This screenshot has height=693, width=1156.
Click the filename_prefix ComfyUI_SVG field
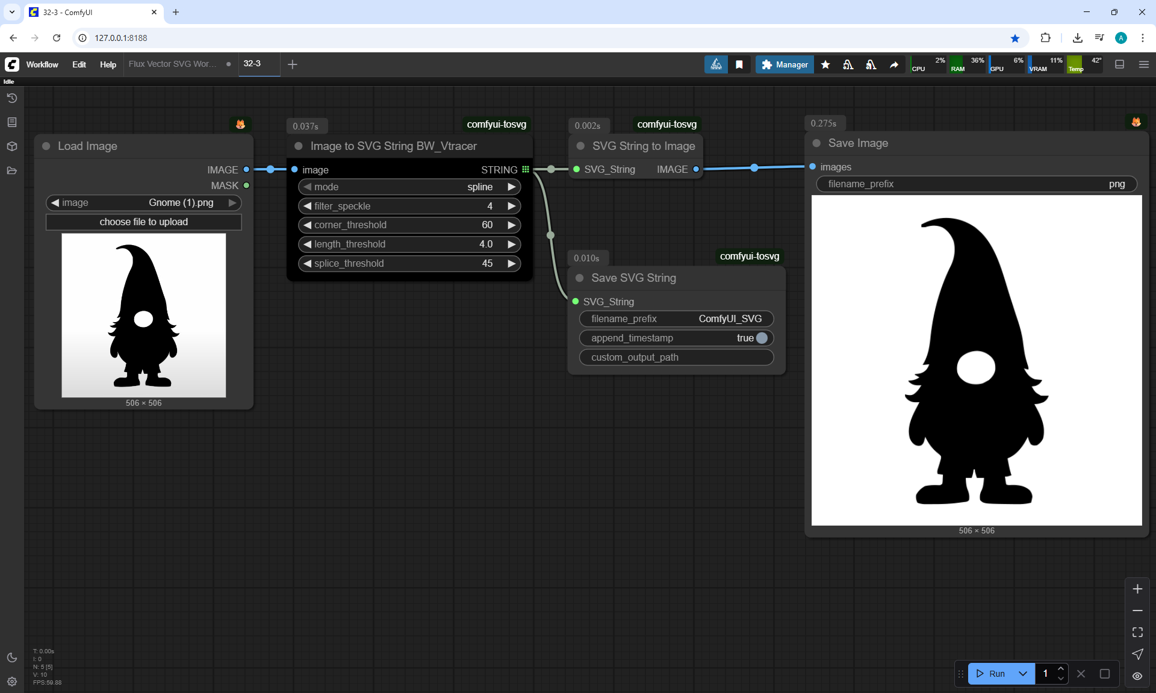coord(676,319)
